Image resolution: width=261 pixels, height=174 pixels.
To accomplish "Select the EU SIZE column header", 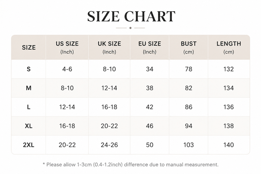I will coord(150,47).
